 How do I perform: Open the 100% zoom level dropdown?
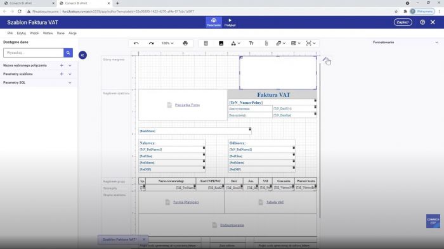167,43
